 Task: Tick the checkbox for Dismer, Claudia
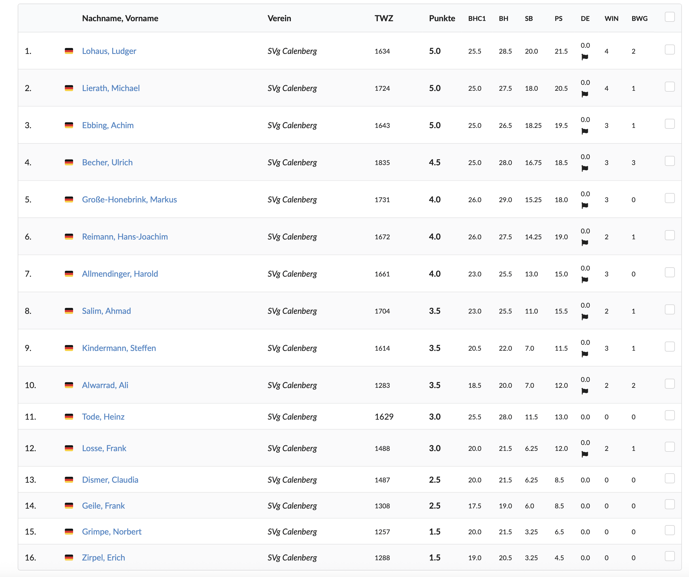point(670,478)
